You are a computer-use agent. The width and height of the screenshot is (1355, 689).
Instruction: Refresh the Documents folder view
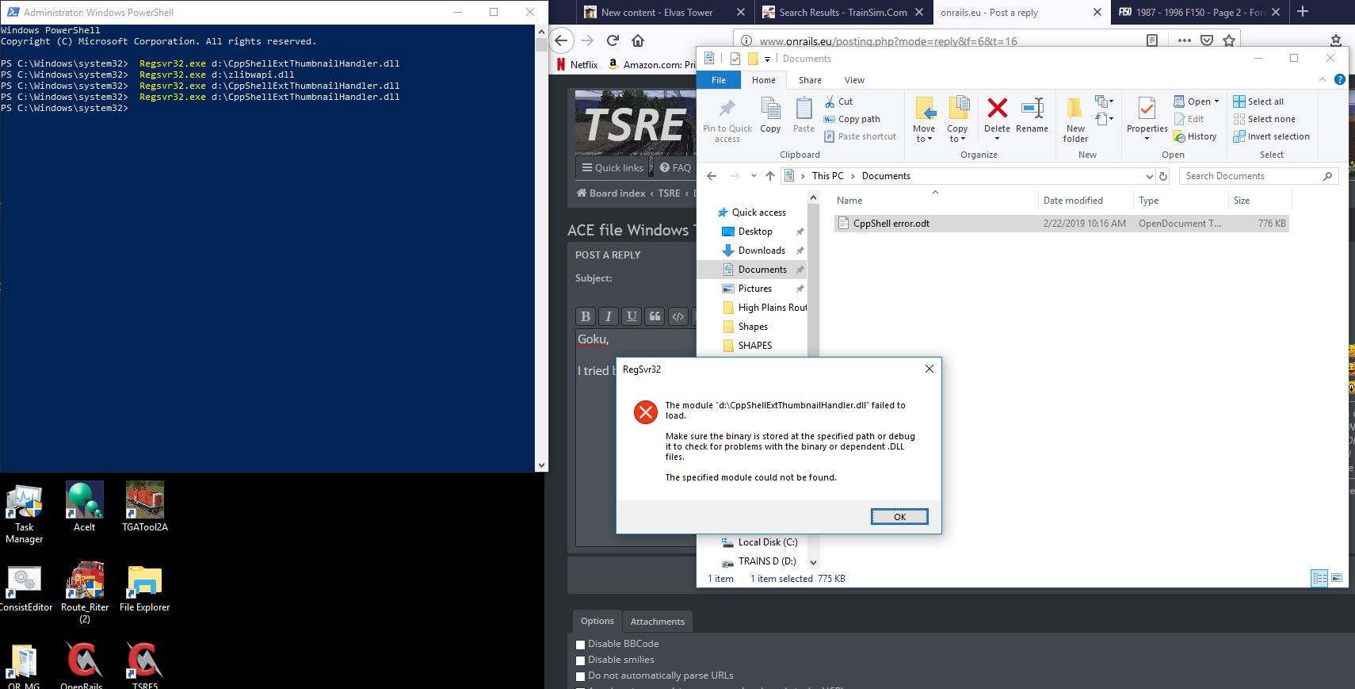(1163, 176)
